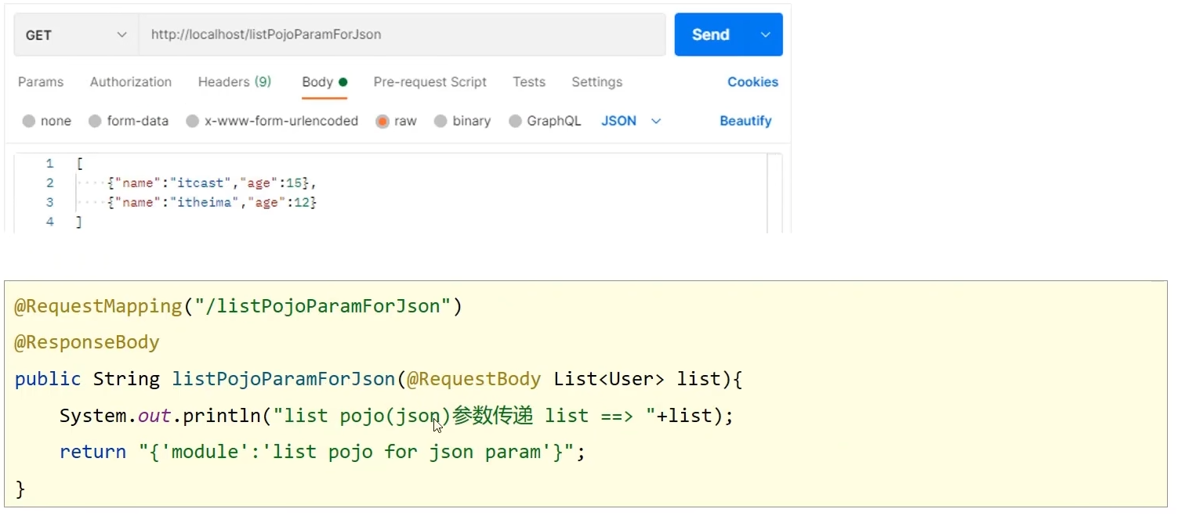Switch to the Authorization tab
This screenshot has height=516, width=1178.
pyautogui.click(x=131, y=82)
